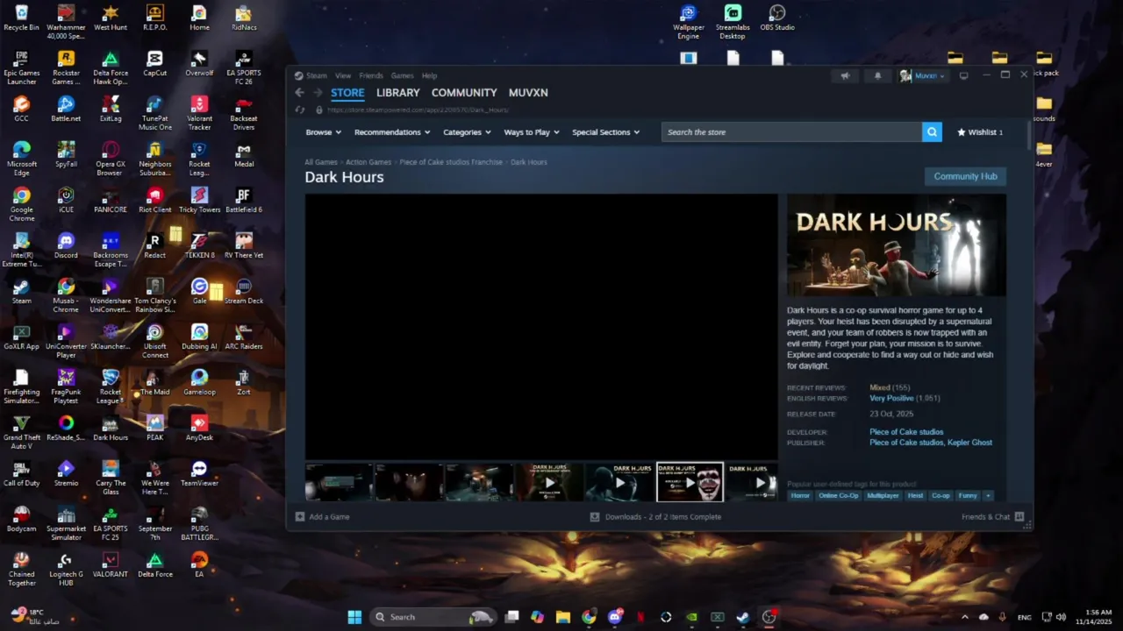
Task: Open the Friends menu in Steam
Action: pyautogui.click(x=371, y=76)
